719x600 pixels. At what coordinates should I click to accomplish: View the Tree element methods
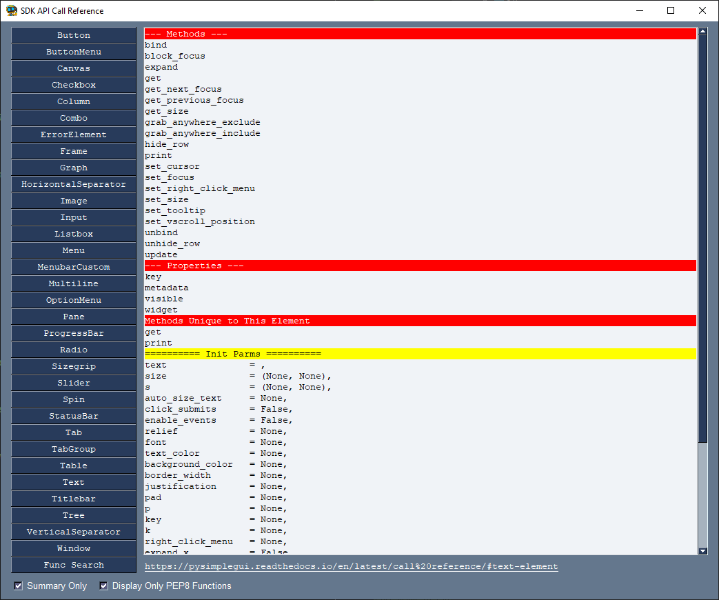(73, 514)
